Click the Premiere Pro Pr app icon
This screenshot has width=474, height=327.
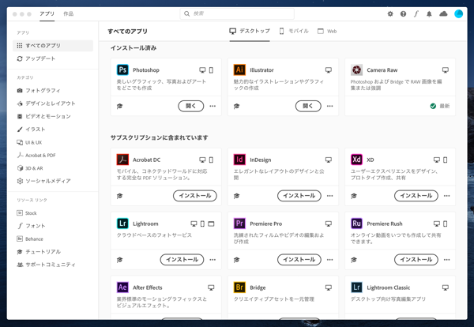pyautogui.click(x=239, y=224)
